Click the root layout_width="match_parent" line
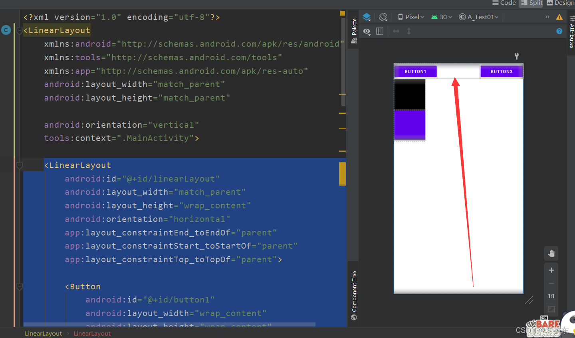The height and width of the screenshot is (338, 575). (134, 84)
